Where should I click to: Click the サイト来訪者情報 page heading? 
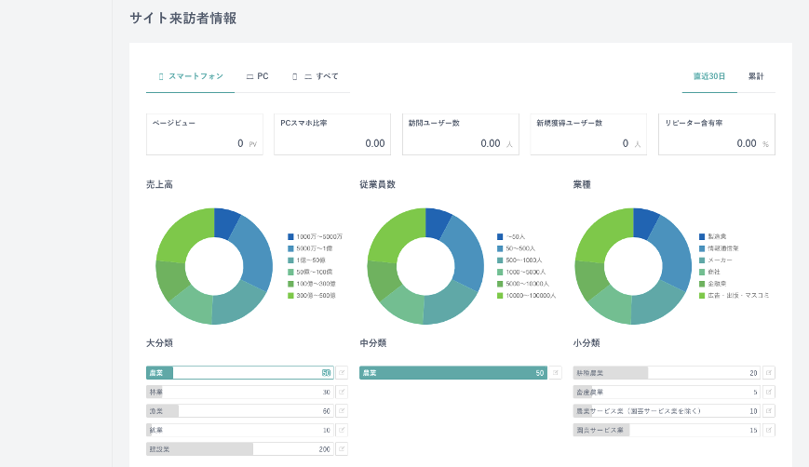coord(183,18)
